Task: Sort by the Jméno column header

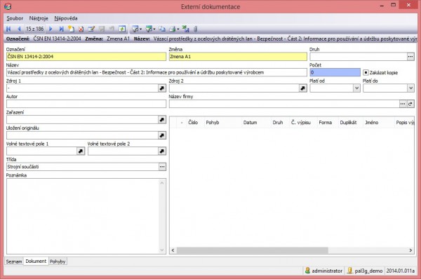Action: click(x=379, y=123)
